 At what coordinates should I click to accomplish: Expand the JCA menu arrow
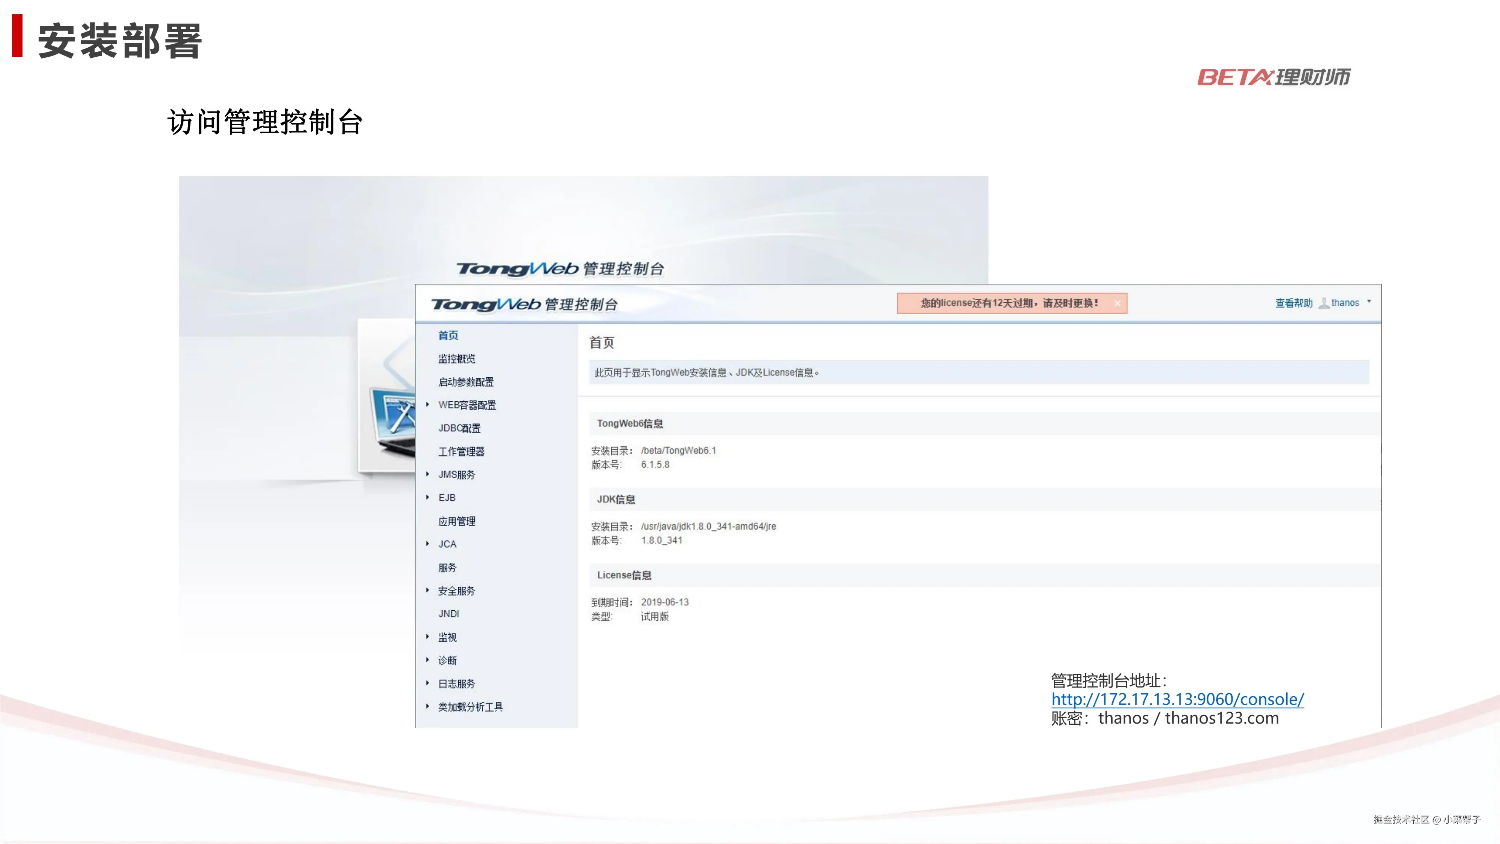point(427,544)
